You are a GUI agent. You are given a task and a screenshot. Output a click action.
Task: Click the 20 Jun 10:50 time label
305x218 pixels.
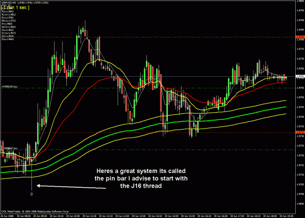[x=73, y=216]
